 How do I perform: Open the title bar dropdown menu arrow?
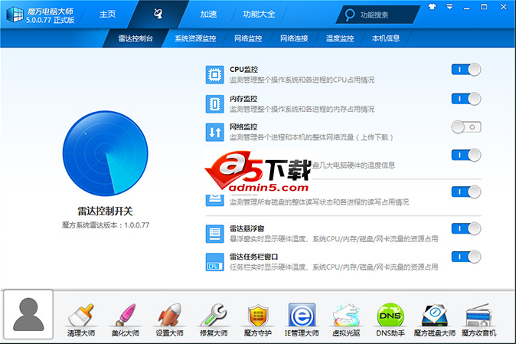click(449, 7)
